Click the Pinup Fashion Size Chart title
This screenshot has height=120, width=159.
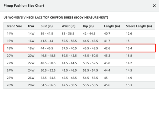point(24,6)
